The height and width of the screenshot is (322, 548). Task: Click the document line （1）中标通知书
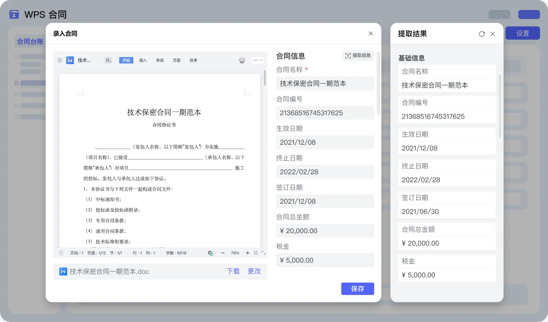coord(103,200)
